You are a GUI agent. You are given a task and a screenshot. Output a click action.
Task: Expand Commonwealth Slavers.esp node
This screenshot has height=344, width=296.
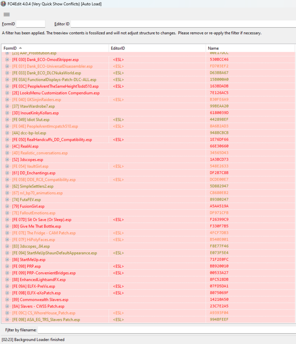pos(7,299)
